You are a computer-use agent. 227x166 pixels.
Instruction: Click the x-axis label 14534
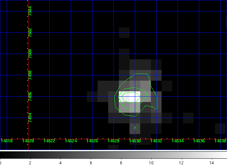178,141
